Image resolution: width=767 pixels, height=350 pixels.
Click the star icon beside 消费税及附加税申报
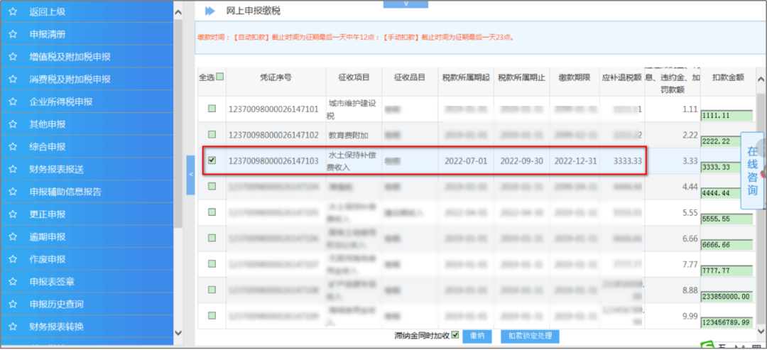(13, 80)
